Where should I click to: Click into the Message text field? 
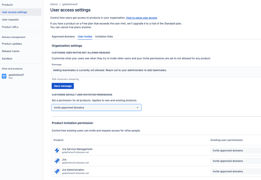156,72
